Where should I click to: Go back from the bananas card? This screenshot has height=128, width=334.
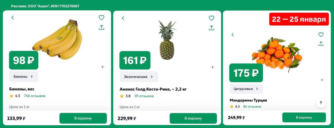[13, 18]
